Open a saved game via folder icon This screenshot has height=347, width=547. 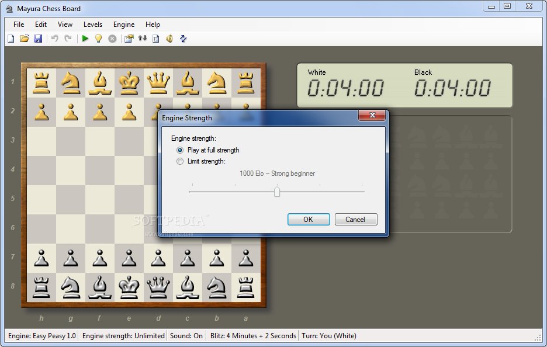coord(24,39)
